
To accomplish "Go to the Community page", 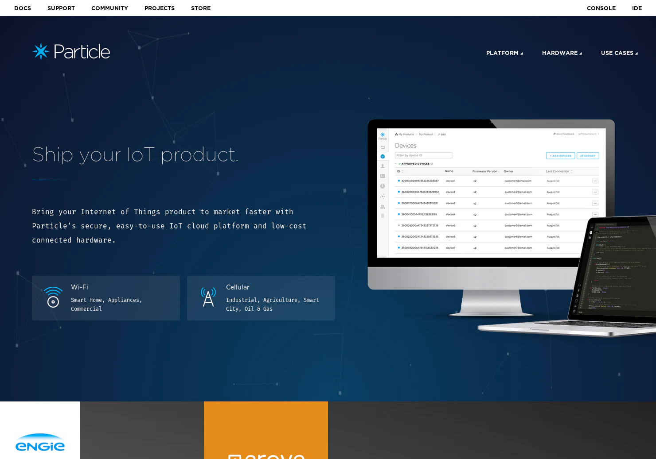I will click(109, 8).
